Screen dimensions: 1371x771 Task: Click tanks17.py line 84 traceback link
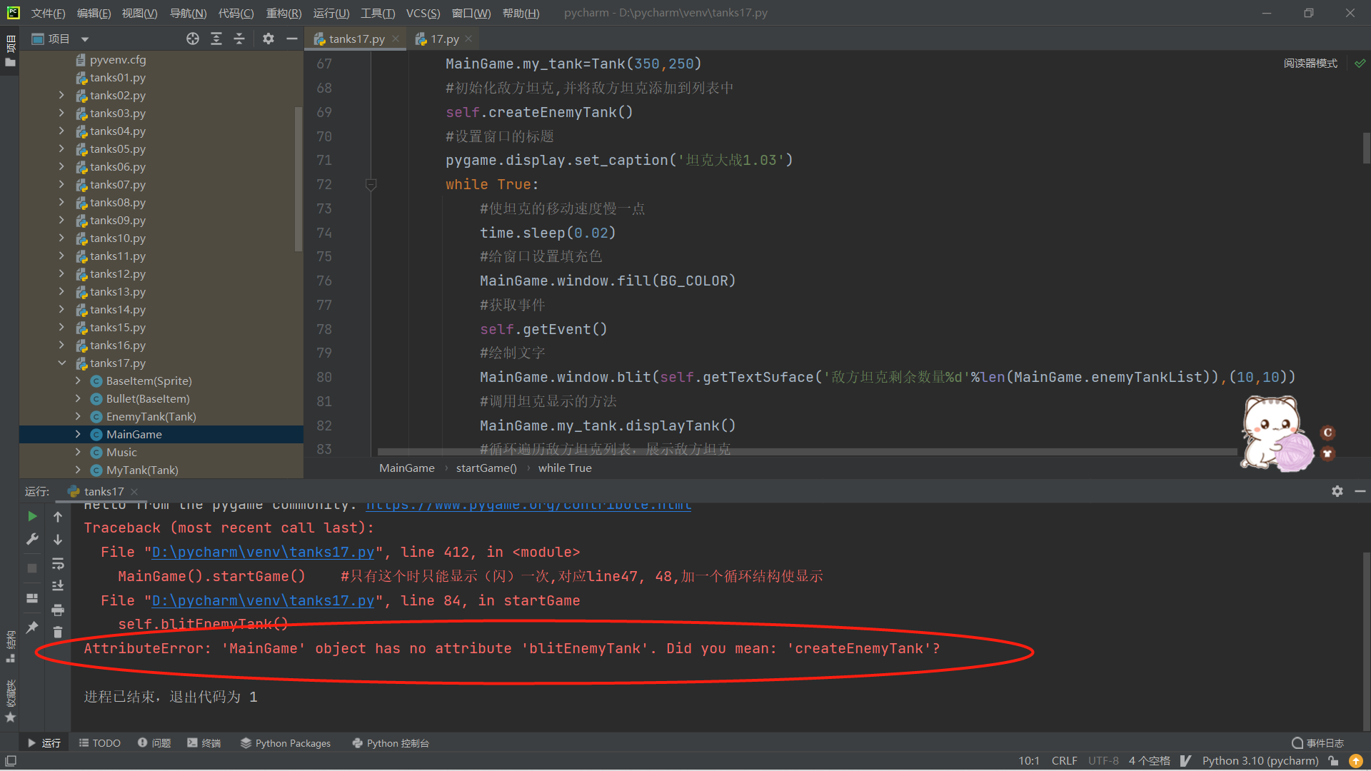(263, 601)
